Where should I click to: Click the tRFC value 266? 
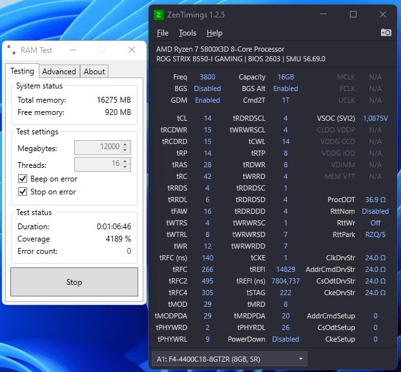coord(207,269)
